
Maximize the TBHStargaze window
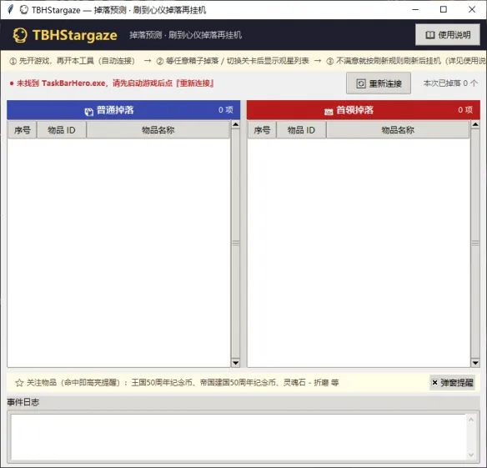(444, 10)
